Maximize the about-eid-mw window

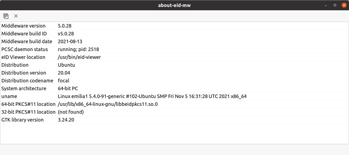click(x=335, y=5)
